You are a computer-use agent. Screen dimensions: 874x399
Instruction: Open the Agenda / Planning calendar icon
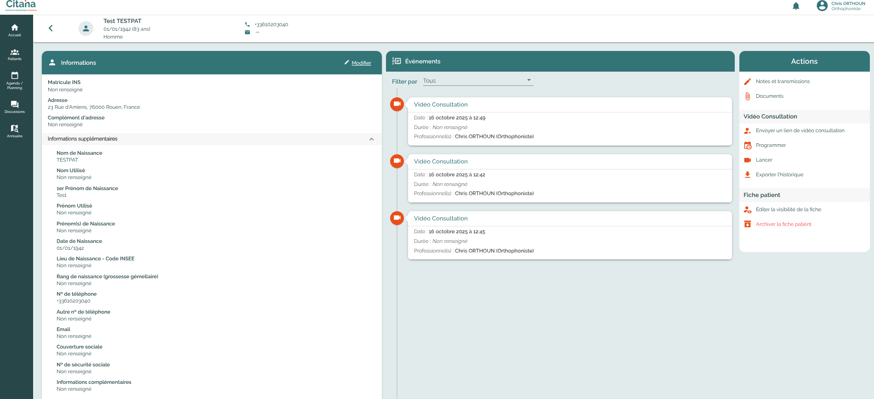coord(15,80)
